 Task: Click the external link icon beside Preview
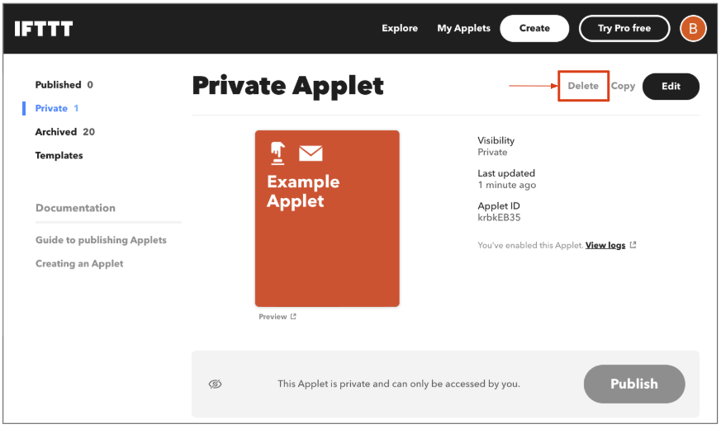click(x=293, y=317)
